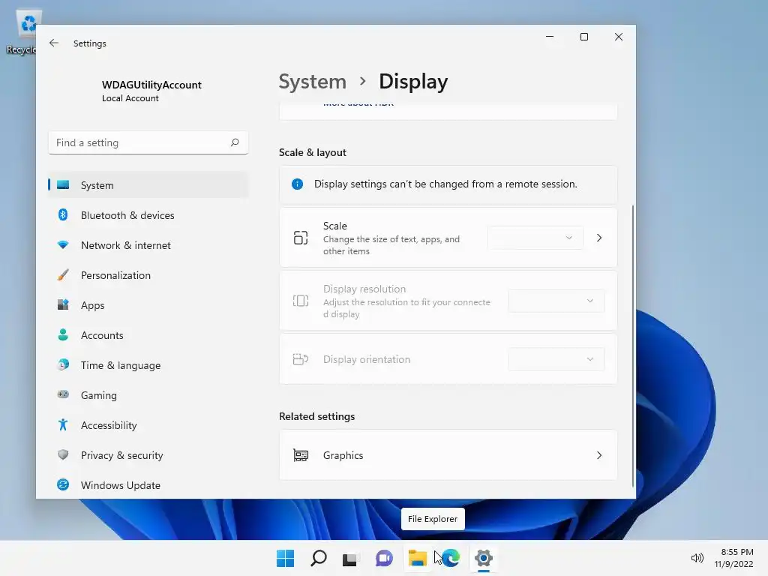Click the Apps icon in sidebar
The width and height of the screenshot is (768, 576).
coord(63,304)
